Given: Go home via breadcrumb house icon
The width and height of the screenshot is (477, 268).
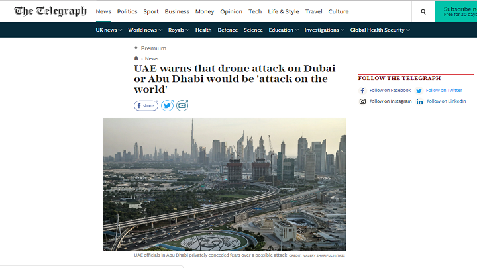Looking at the screenshot, I should point(136,58).
